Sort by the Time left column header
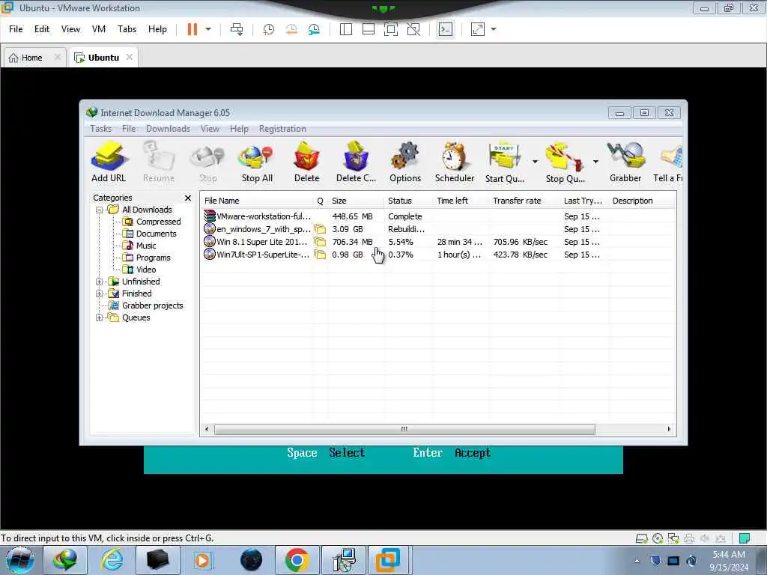The width and height of the screenshot is (767, 575). point(461,201)
